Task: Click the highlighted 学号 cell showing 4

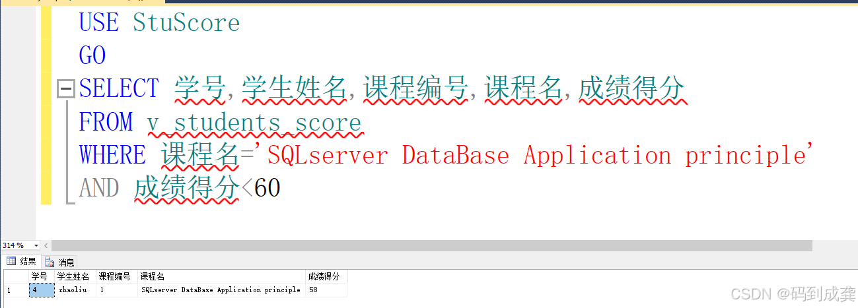Action: pyautogui.click(x=42, y=290)
